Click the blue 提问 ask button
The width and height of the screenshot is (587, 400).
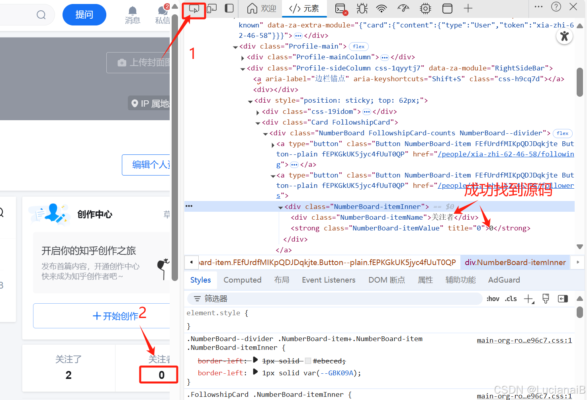[x=84, y=15]
